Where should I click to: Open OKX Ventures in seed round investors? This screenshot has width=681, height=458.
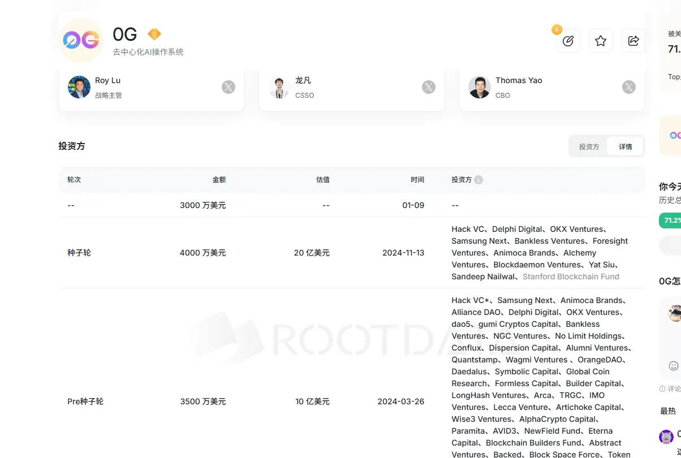pyautogui.click(x=577, y=229)
